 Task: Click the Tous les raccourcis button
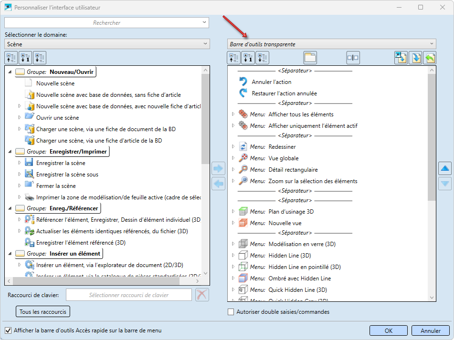tap(43, 312)
